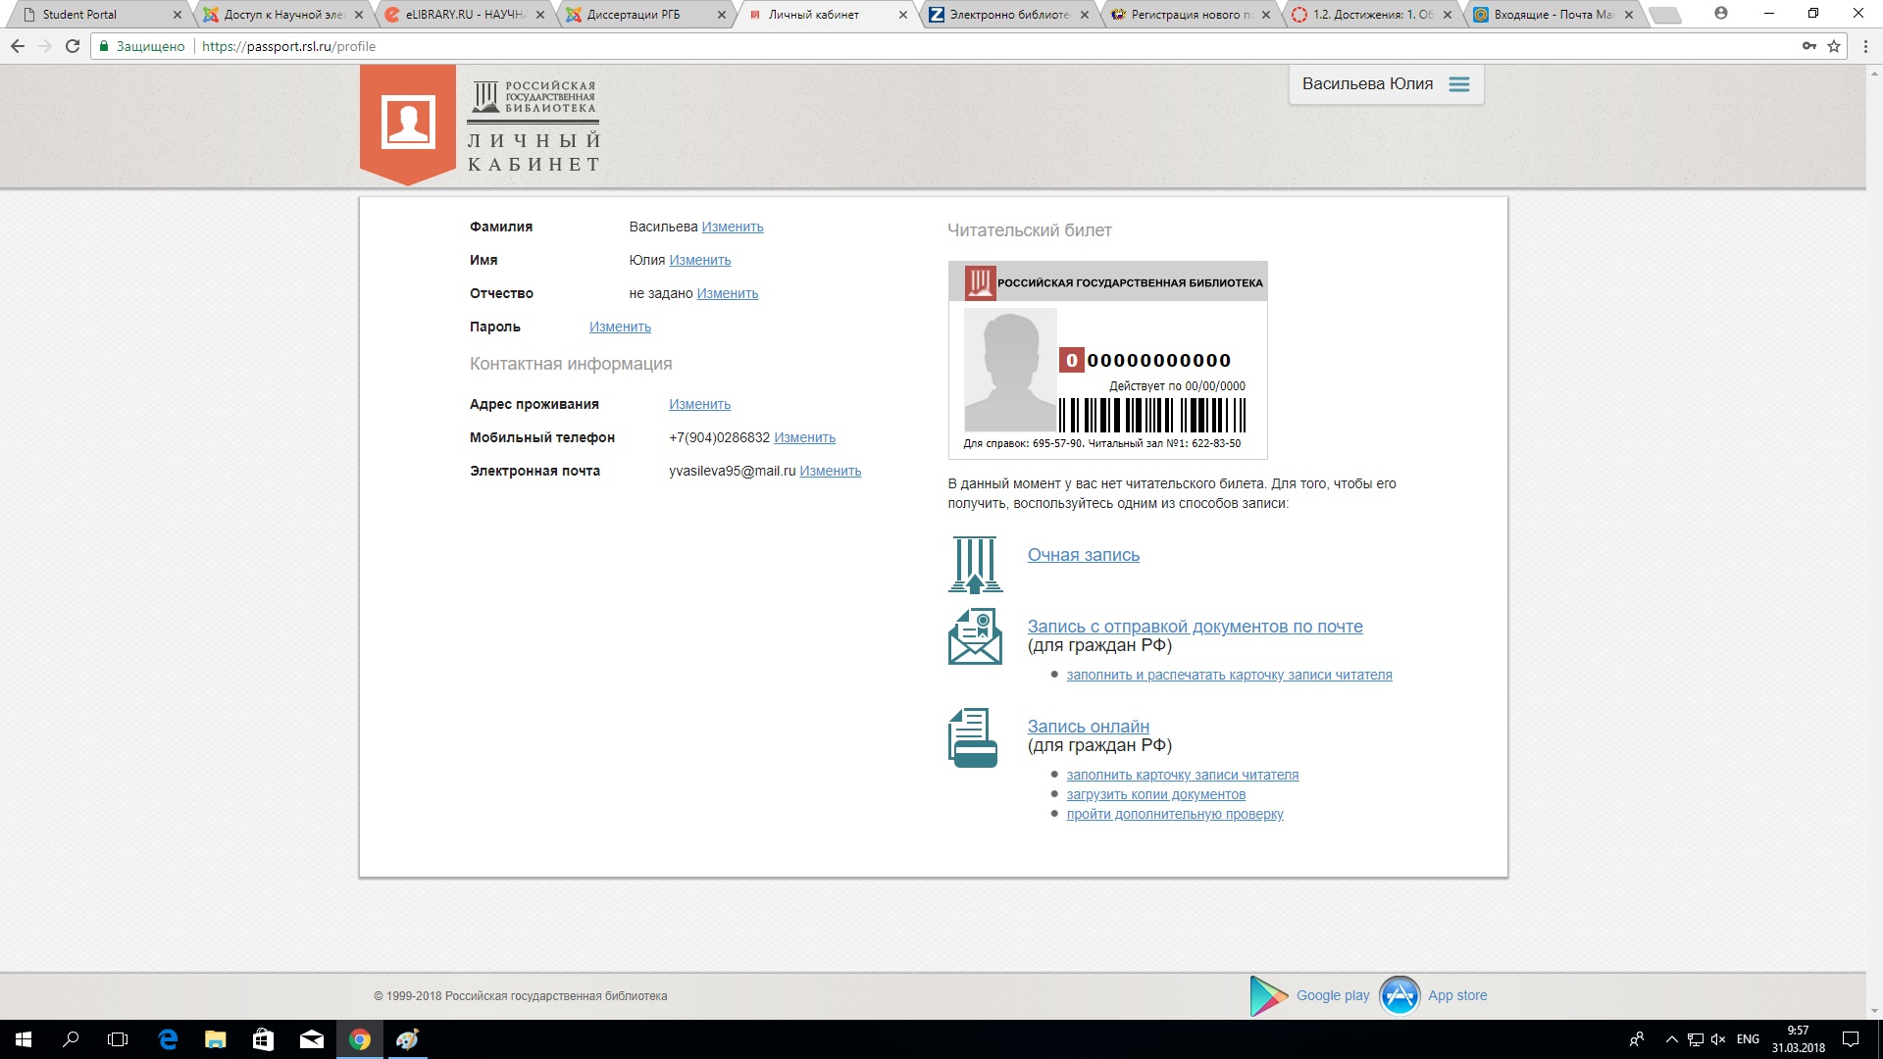
Task: Click the reader card photo placeholder
Action: click(x=1009, y=370)
